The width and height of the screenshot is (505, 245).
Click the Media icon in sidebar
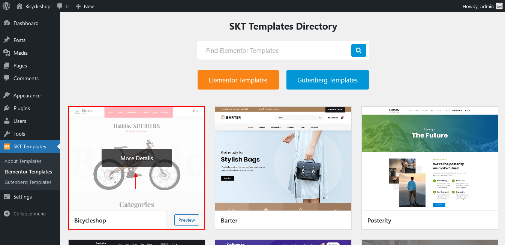pyautogui.click(x=7, y=53)
